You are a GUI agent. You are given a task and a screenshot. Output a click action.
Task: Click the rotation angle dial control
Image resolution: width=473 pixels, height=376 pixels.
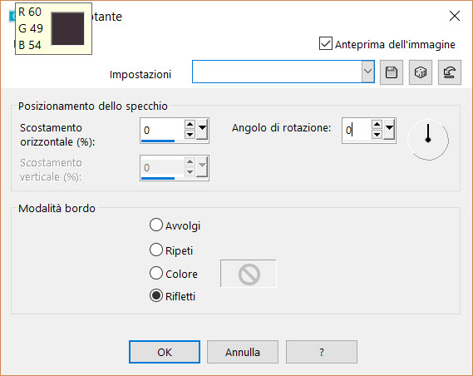pos(428,140)
